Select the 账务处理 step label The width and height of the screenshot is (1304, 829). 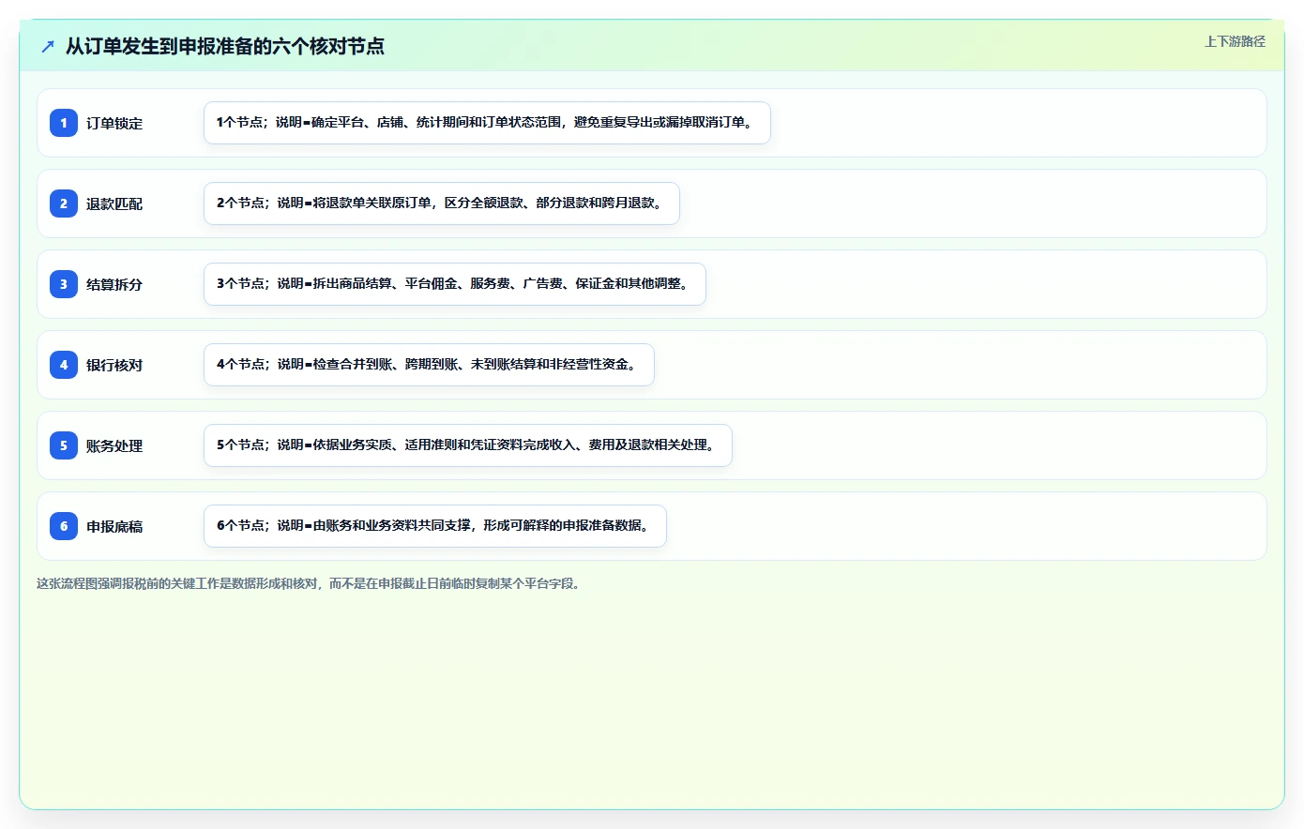tap(114, 446)
